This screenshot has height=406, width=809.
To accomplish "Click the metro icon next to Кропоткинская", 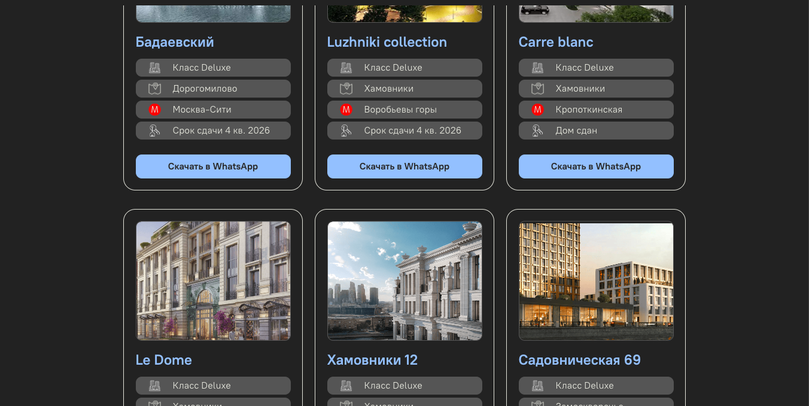I will coord(538,110).
